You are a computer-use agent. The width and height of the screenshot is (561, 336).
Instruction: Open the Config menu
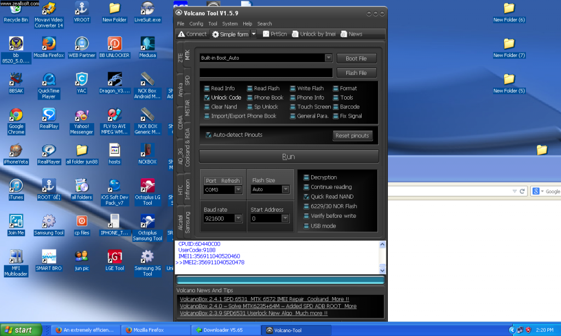[196, 24]
